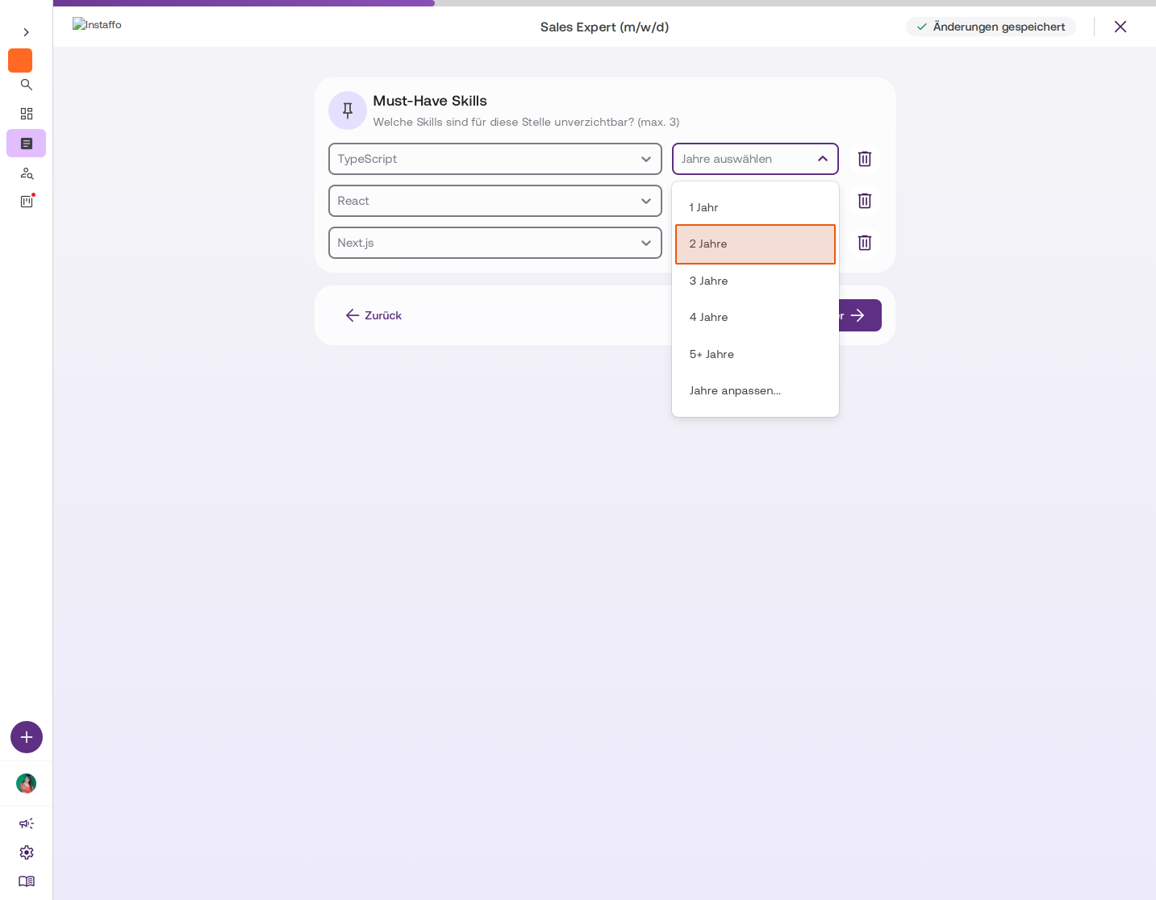Click the Must-Have Skills pin icon
Viewport: 1156px width, 900px height.
(x=348, y=110)
